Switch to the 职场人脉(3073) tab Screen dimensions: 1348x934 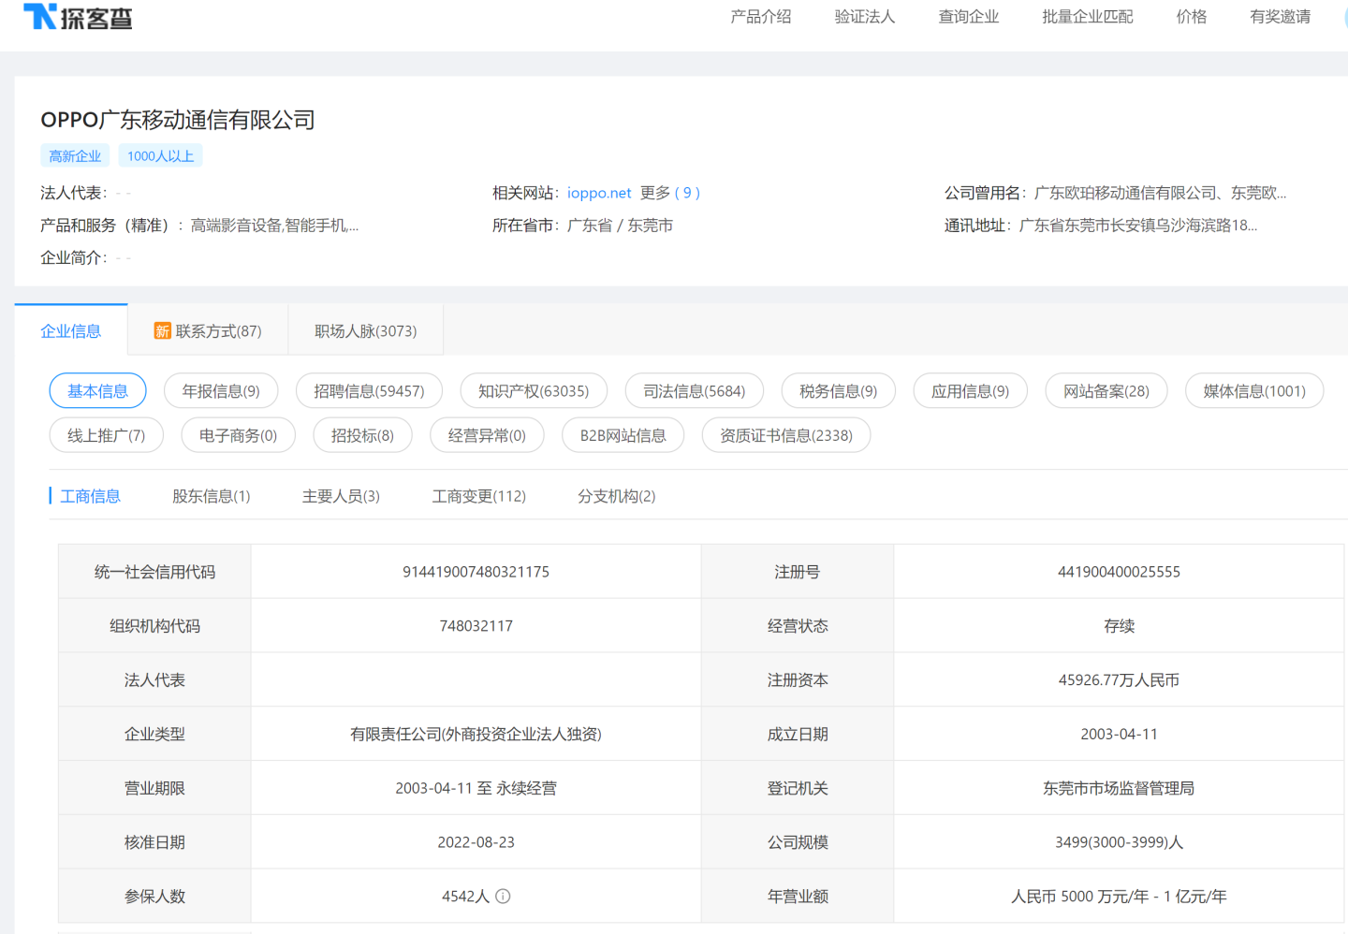point(365,329)
